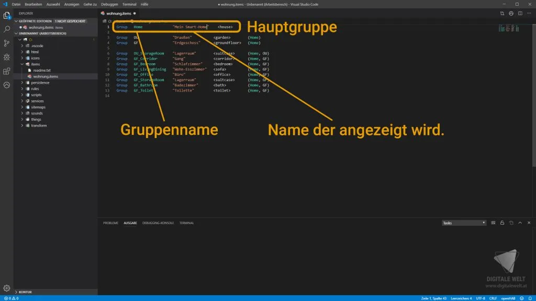
Task: Switch to the Ausgabe panel tab
Action: click(x=130, y=223)
